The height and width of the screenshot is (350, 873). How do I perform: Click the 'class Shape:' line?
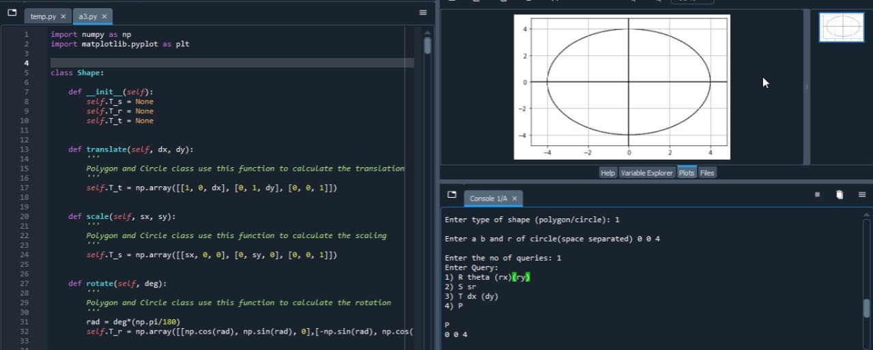point(77,72)
